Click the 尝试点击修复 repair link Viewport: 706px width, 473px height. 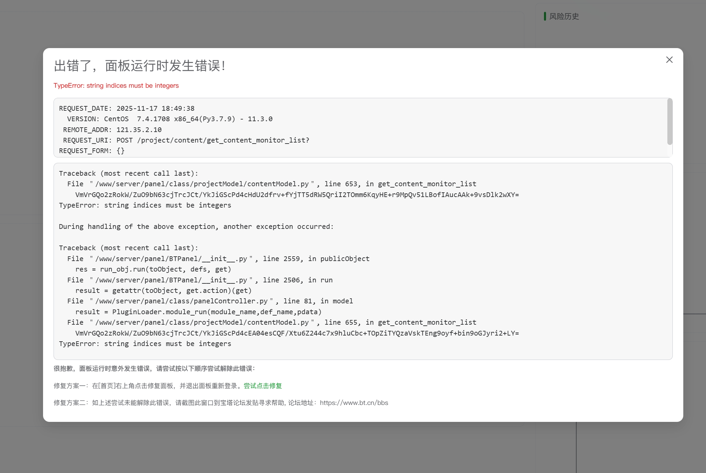pos(263,386)
